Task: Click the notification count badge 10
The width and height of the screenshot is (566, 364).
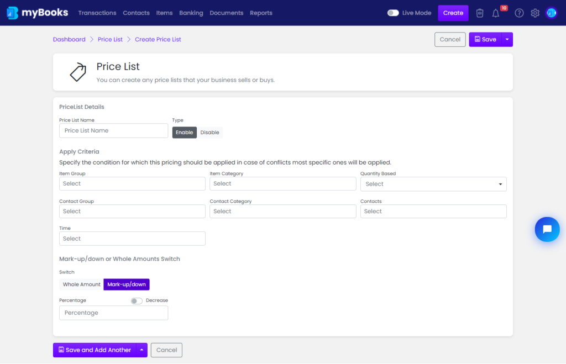Action: pos(504,8)
